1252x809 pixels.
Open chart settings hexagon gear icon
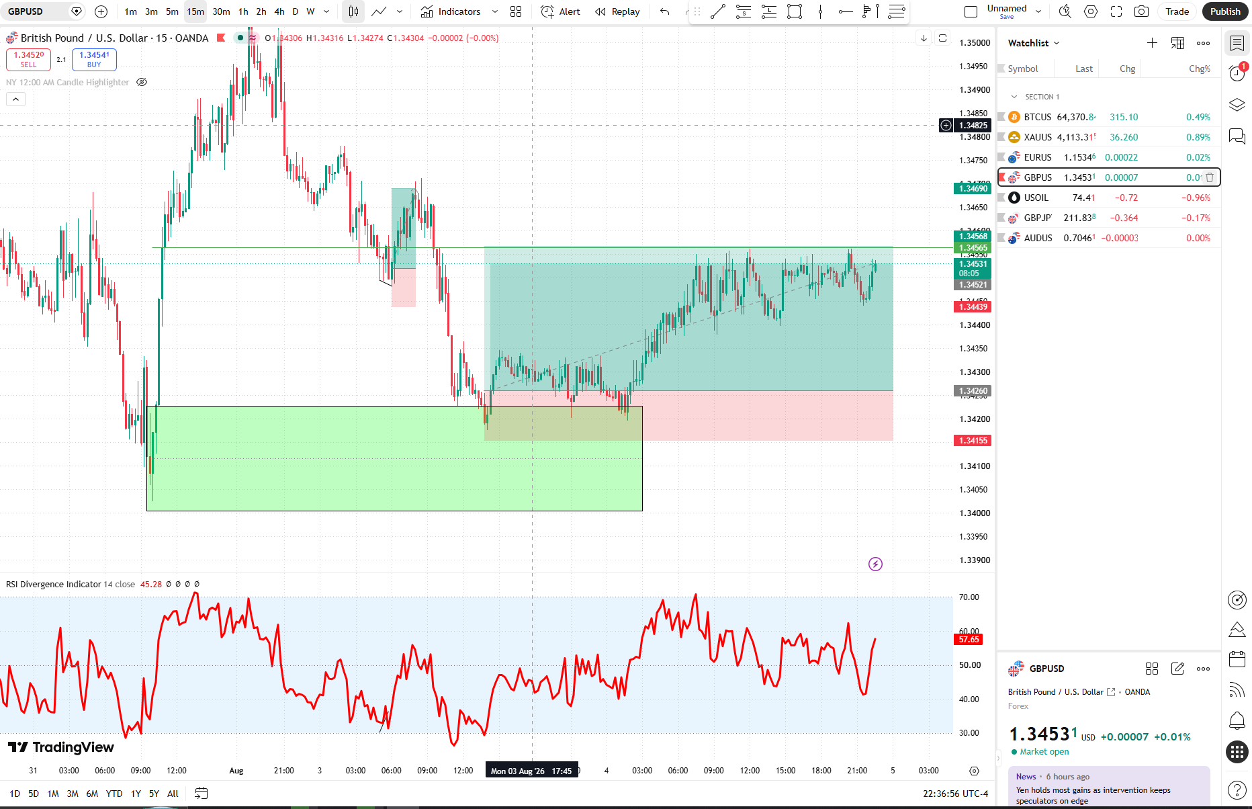click(x=1091, y=11)
